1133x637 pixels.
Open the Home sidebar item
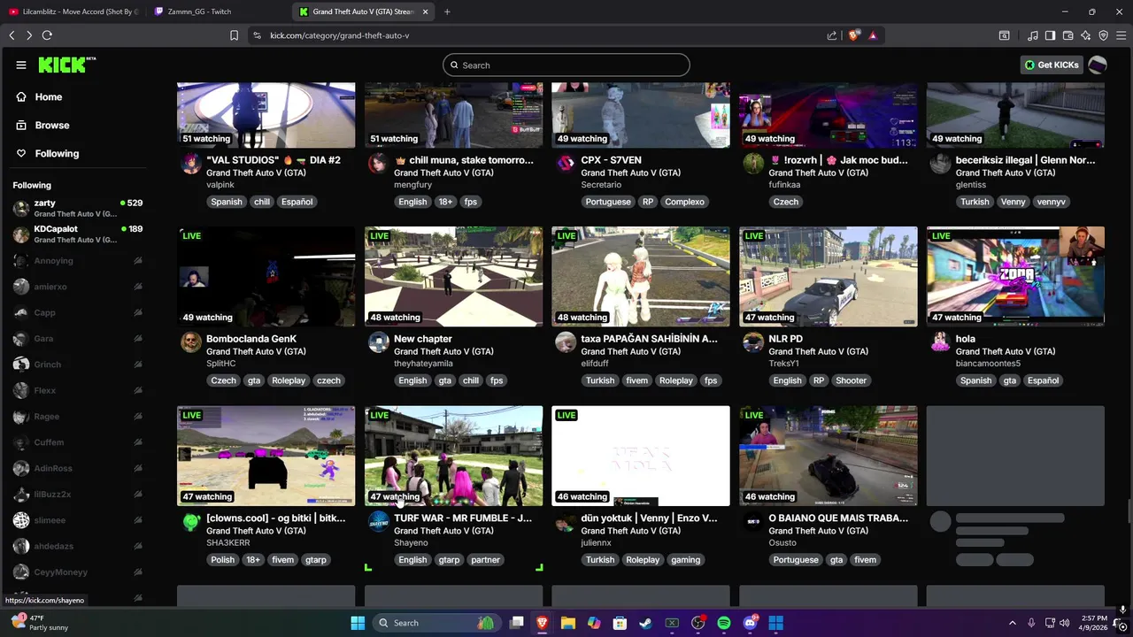coord(49,97)
